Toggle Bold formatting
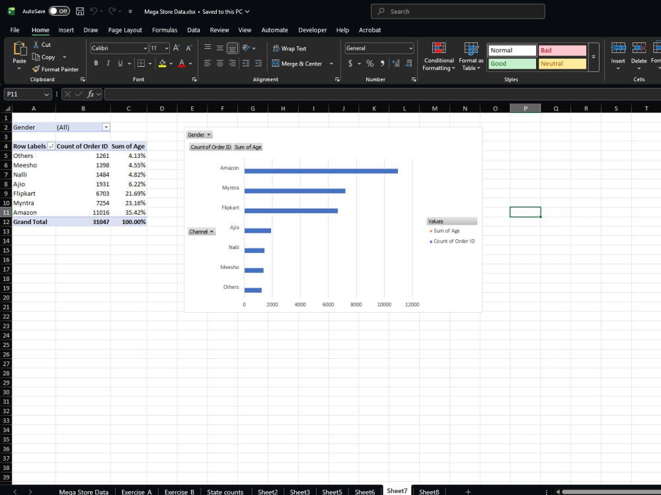Viewport: 661px width, 495px height. point(96,63)
